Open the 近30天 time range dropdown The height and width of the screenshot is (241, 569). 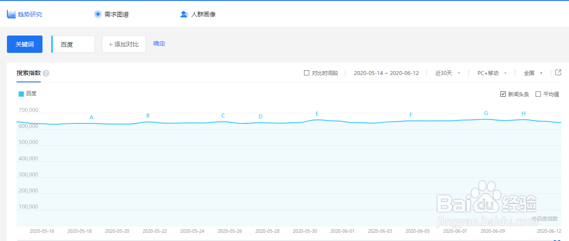pyautogui.click(x=448, y=73)
